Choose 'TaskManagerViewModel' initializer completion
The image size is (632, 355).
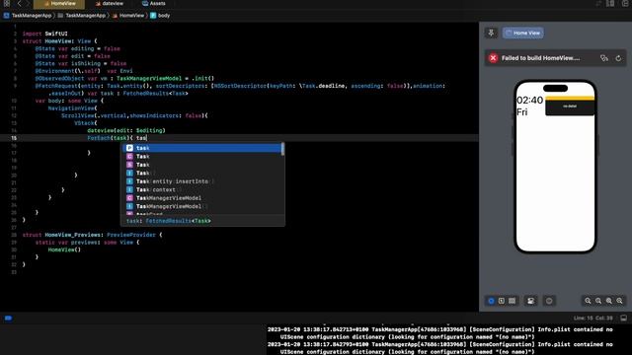pos(202,206)
